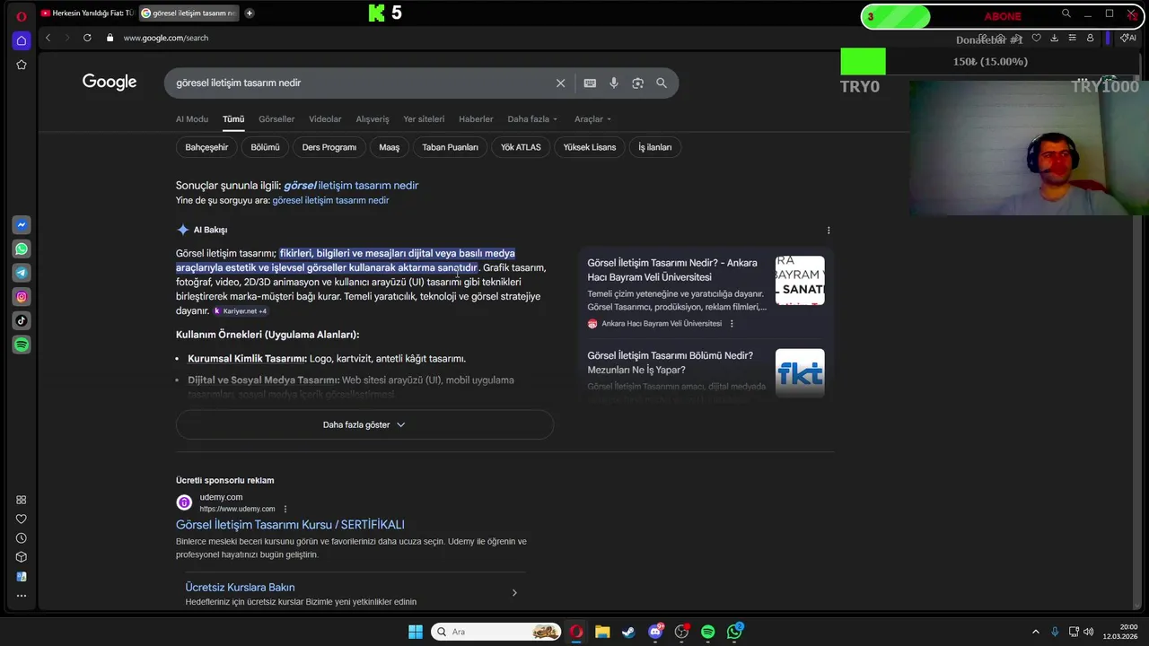Click the Windows taskbar search box
Screen dimensions: 1149x646
496,632
